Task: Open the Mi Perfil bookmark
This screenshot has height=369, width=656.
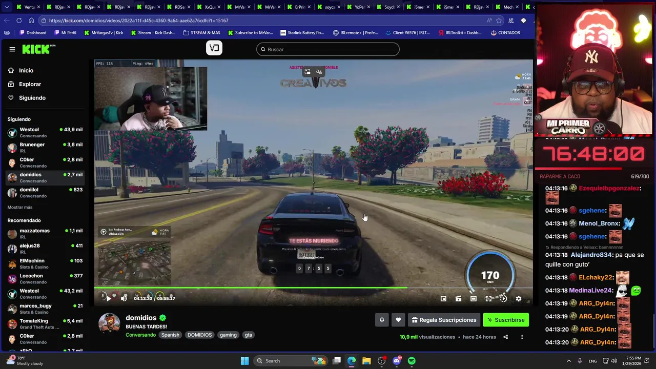Action: [65, 33]
